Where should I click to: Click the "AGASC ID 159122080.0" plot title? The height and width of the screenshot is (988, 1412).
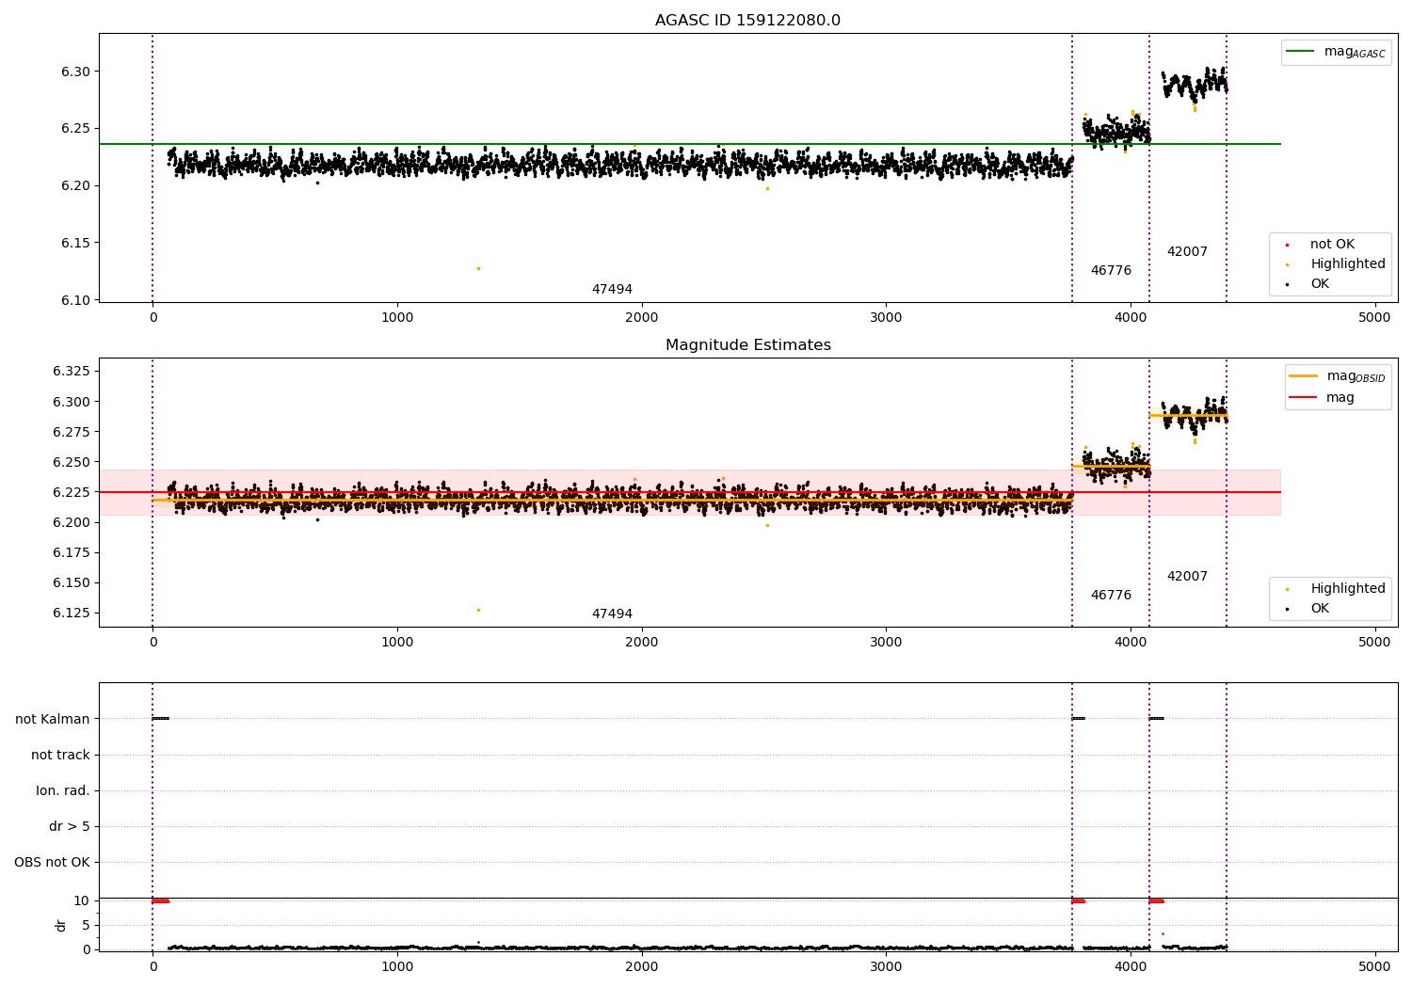(747, 21)
